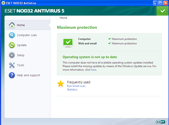Run Smart scan from Frequently used
The width and height of the screenshot is (169, 125).
76,86
